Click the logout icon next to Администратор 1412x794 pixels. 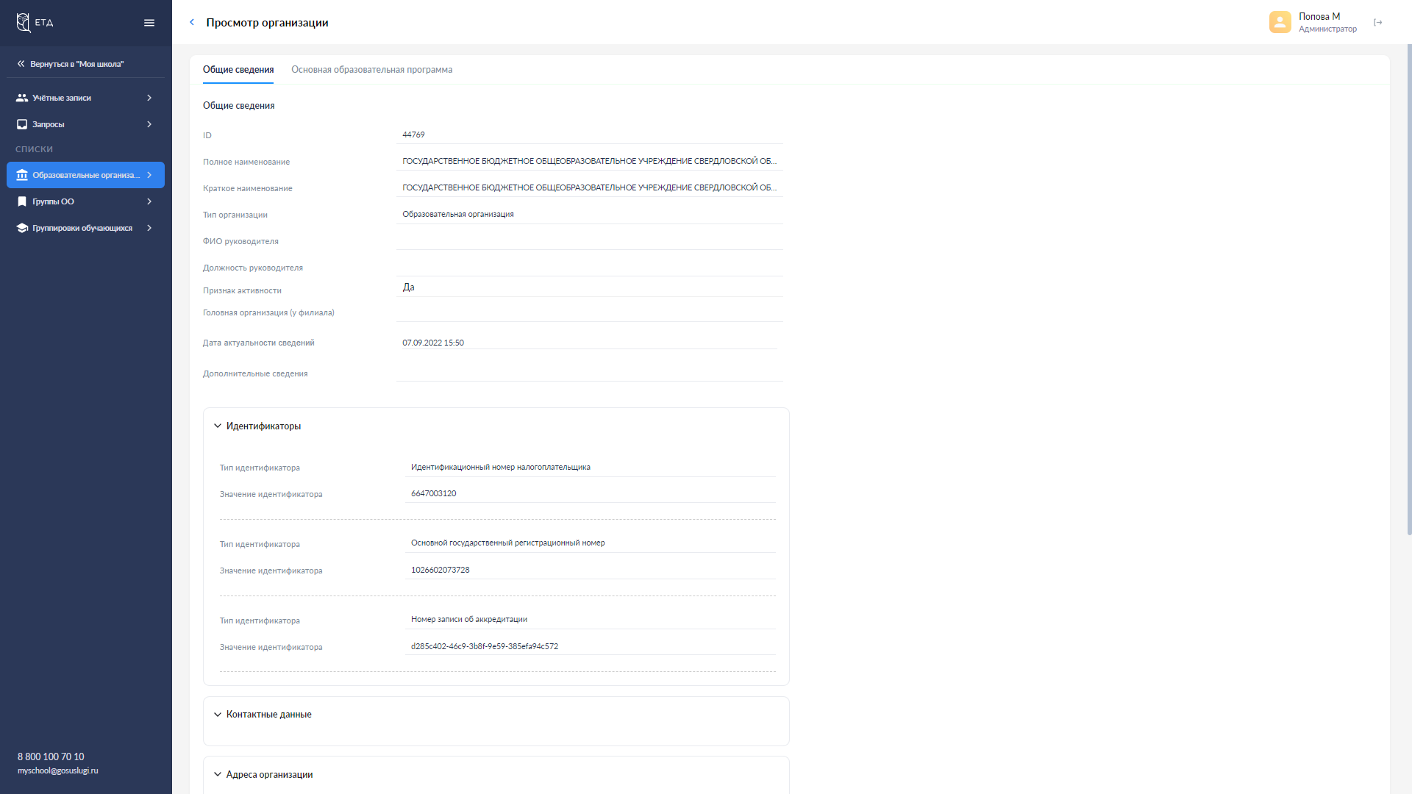point(1378,23)
